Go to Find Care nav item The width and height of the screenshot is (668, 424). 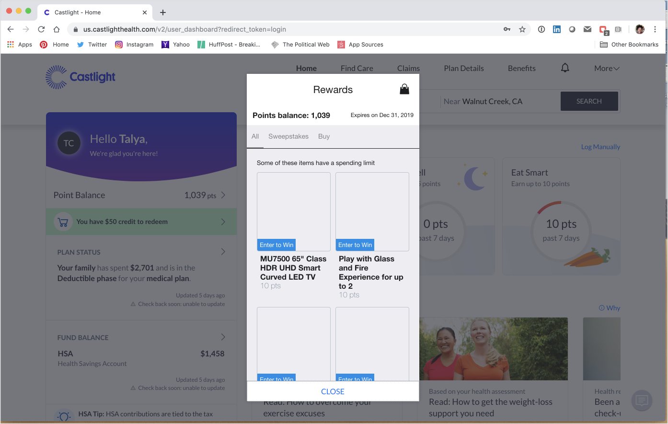(x=357, y=68)
